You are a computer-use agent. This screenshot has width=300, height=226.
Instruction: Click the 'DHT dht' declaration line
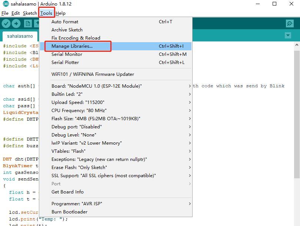coord(21,159)
